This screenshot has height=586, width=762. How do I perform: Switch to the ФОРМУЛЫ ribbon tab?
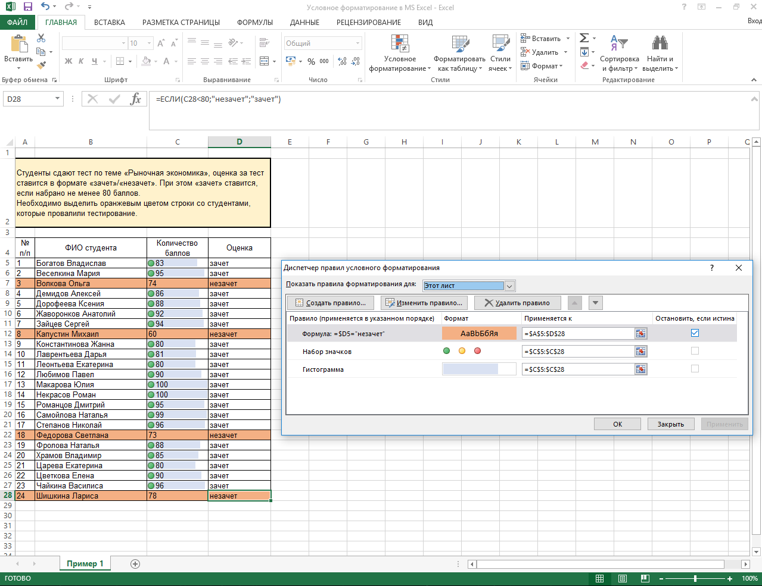click(x=254, y=23)
